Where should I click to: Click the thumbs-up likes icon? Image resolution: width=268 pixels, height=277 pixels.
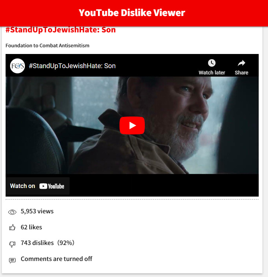(12, 227)
